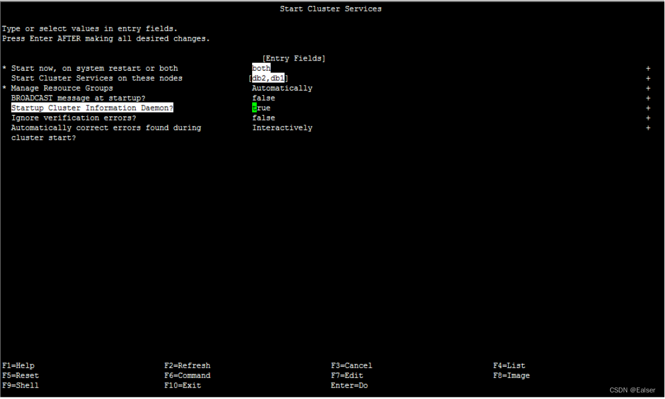Click the plus sign beside Start now field
Screen dimensions: 665x399
coord(648,68)
